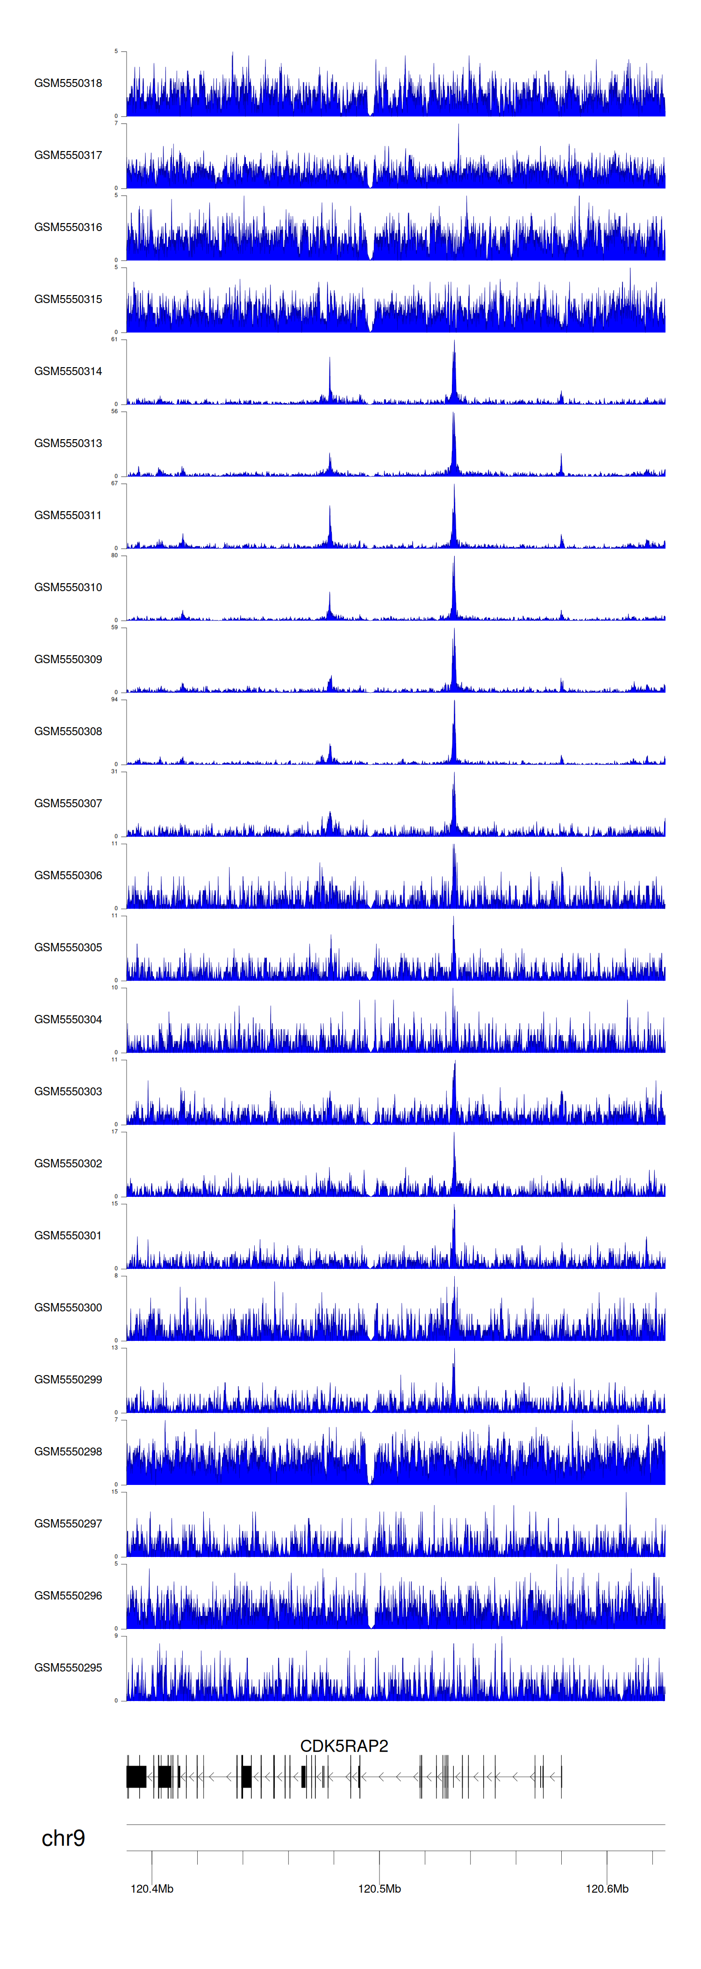Click the GSM5550298 track label

[x=68, y=1452]
